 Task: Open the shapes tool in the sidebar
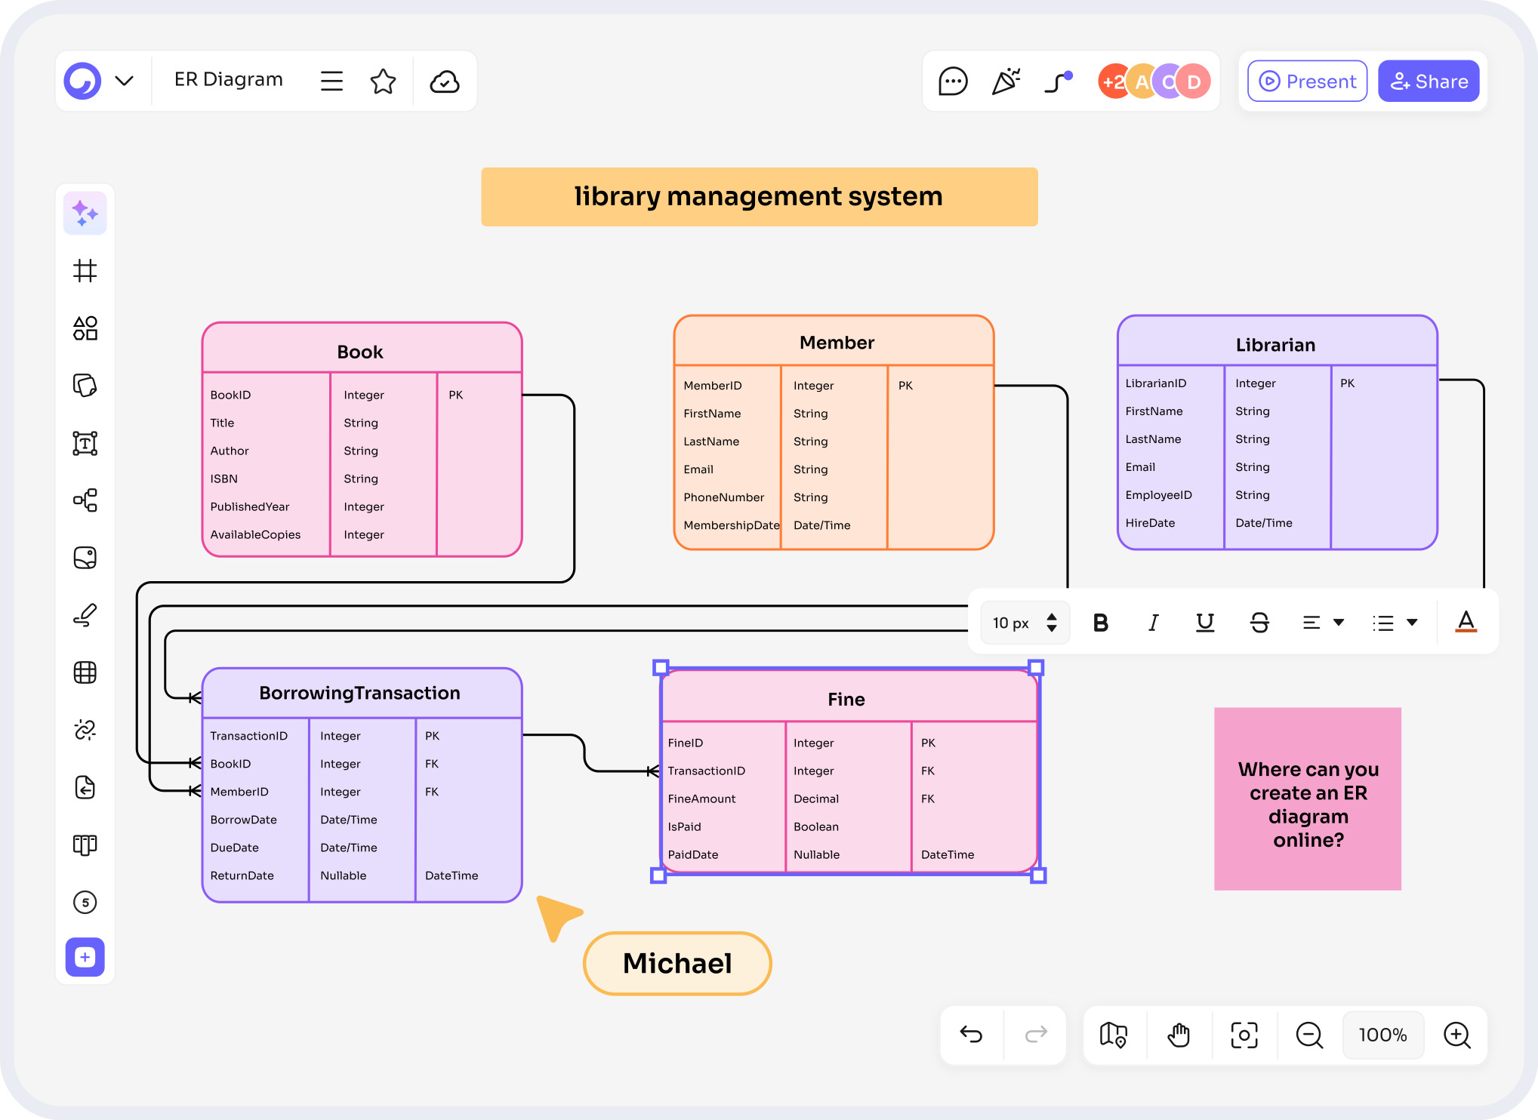click(85, 328)
